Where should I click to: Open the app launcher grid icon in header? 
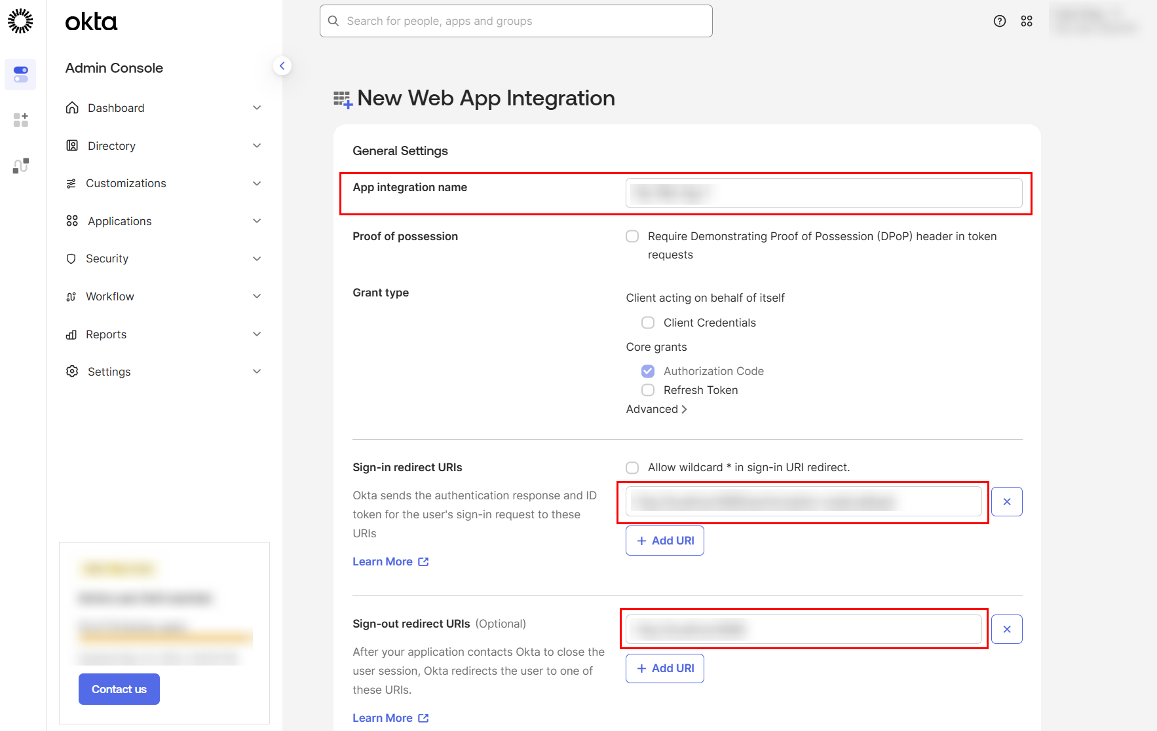(1027, 21)
